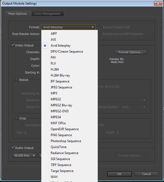
Task: Toggle the Audio Output checkbox
Action: [x=12, y=148]
